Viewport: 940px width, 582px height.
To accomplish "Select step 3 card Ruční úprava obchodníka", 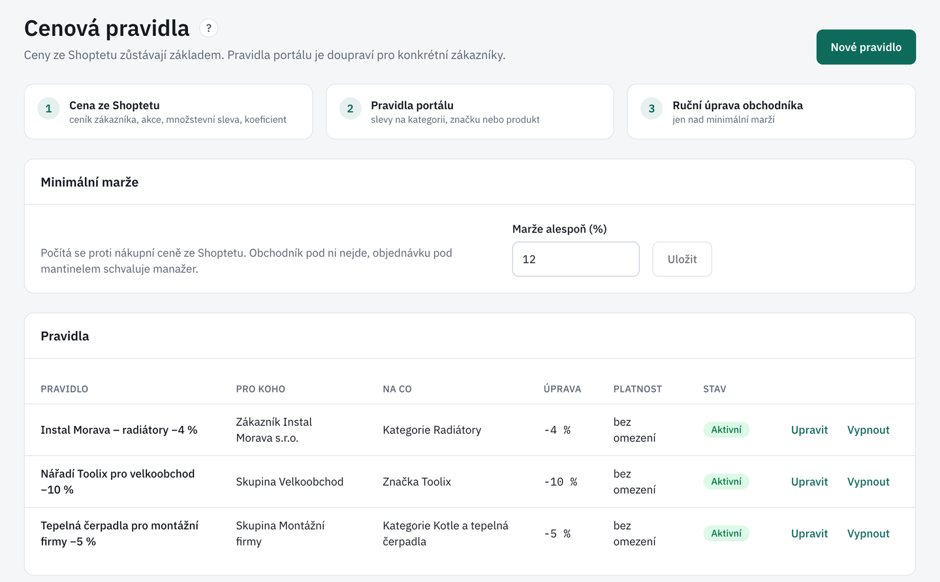I will [772, 112].
